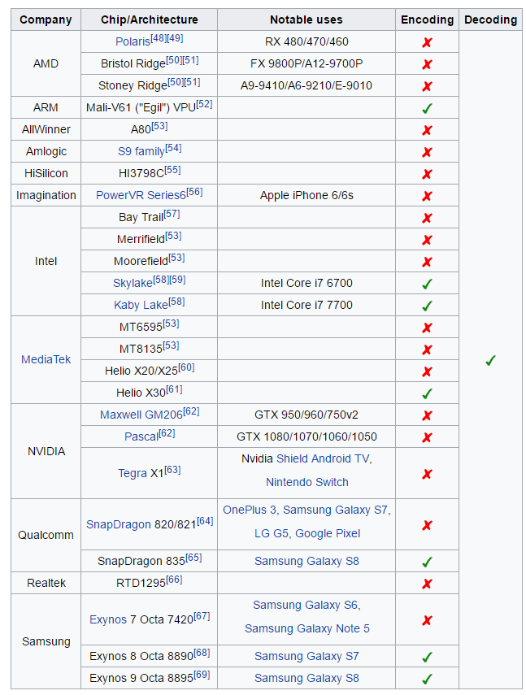Click the red X in the Polaris row

point(427,42)
